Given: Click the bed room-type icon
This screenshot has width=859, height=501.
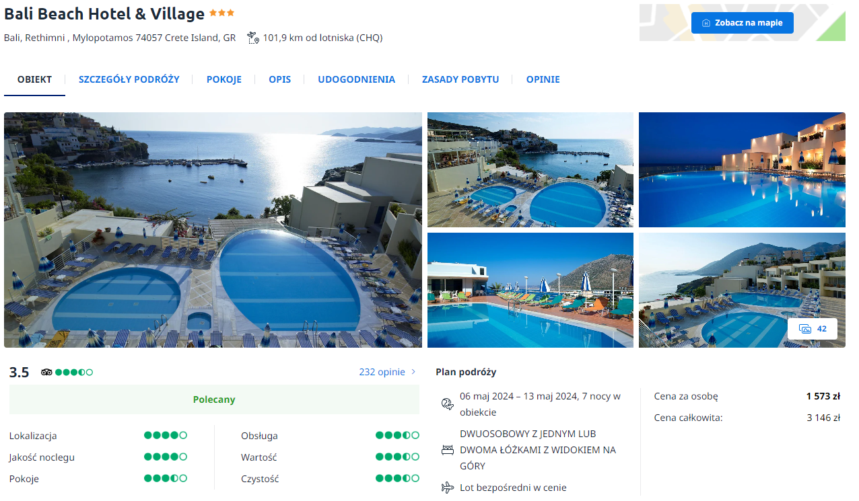Looking at the screenshot, I should coord(447,450).
